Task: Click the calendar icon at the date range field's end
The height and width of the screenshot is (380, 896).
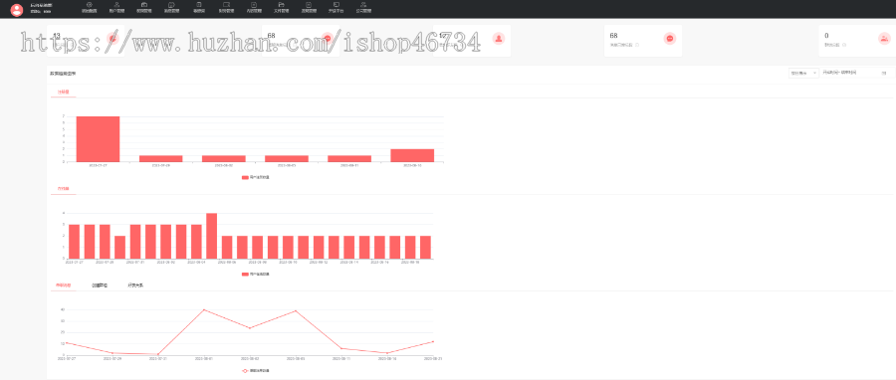Action: click(883, 73)
